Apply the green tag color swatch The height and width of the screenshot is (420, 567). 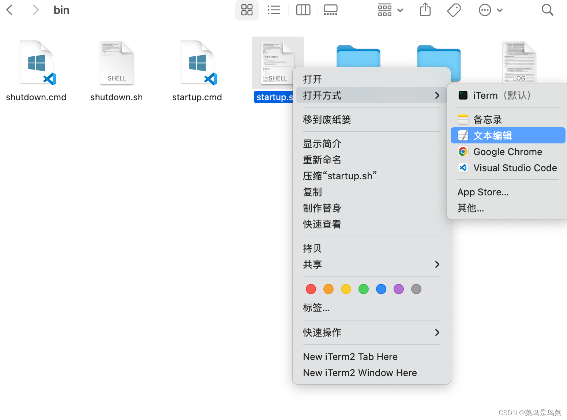coord(363,289)
